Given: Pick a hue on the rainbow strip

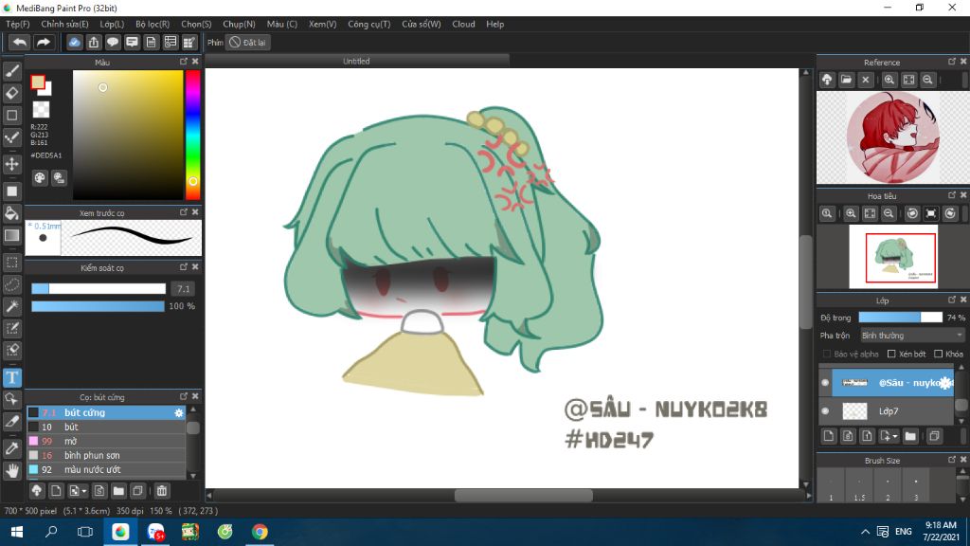Looking at the screenshot, I should click(x=193, y=135).
